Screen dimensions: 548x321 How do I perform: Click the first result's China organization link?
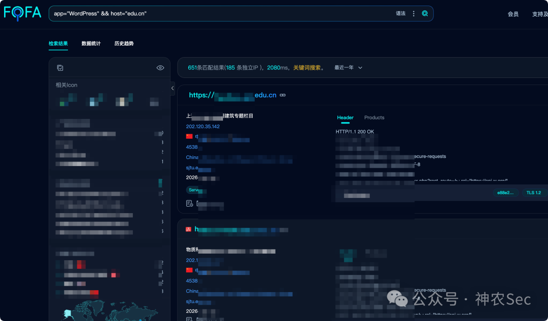(x=192, y=157)
